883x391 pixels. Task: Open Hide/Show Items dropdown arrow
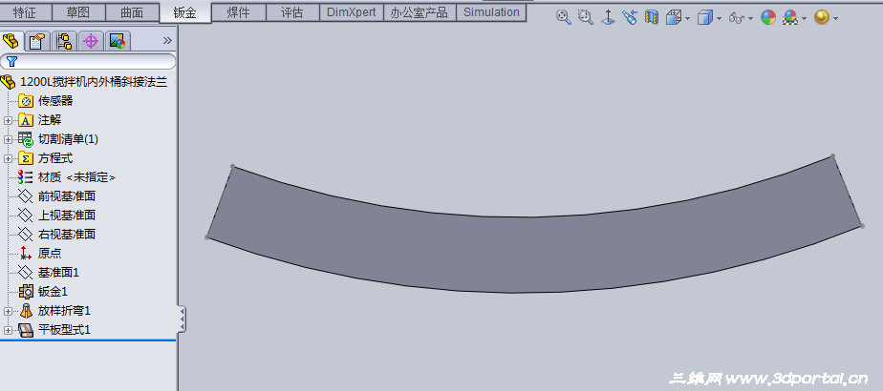pyautogui.click(x=751, y=18)
